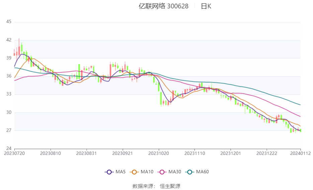Click the 20230720 date axis label
The width and height of the screenshot is (313, 190).
(x=14, y=153)
